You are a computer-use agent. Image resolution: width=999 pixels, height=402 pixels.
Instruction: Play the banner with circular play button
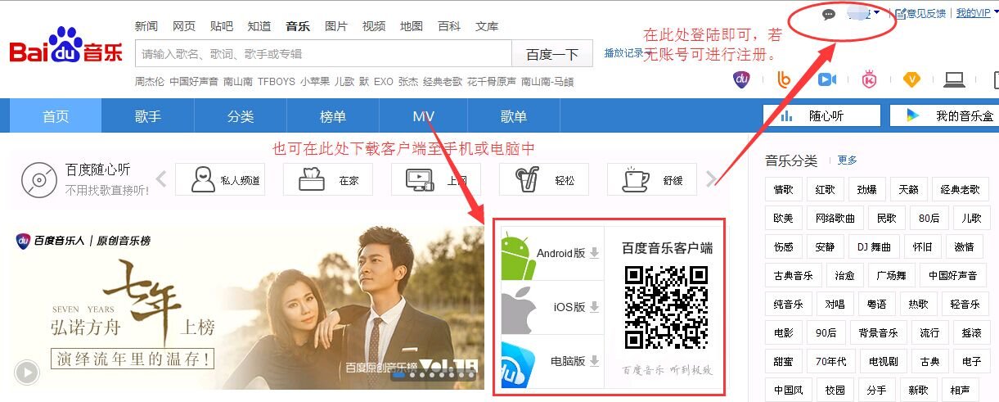click(27, 373)
